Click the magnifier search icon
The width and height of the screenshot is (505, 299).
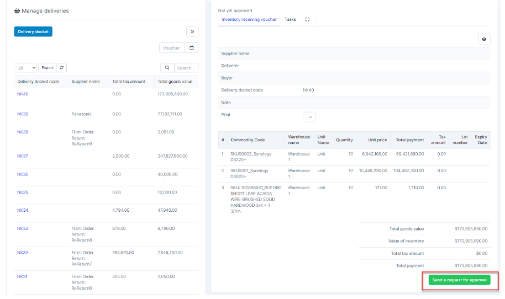167,68
